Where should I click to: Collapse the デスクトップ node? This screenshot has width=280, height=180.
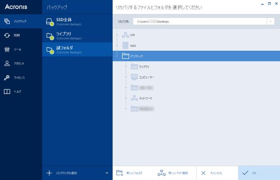117,56
